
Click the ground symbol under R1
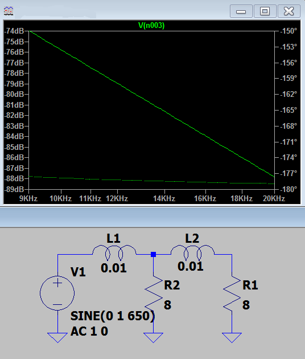coord(232,337)
